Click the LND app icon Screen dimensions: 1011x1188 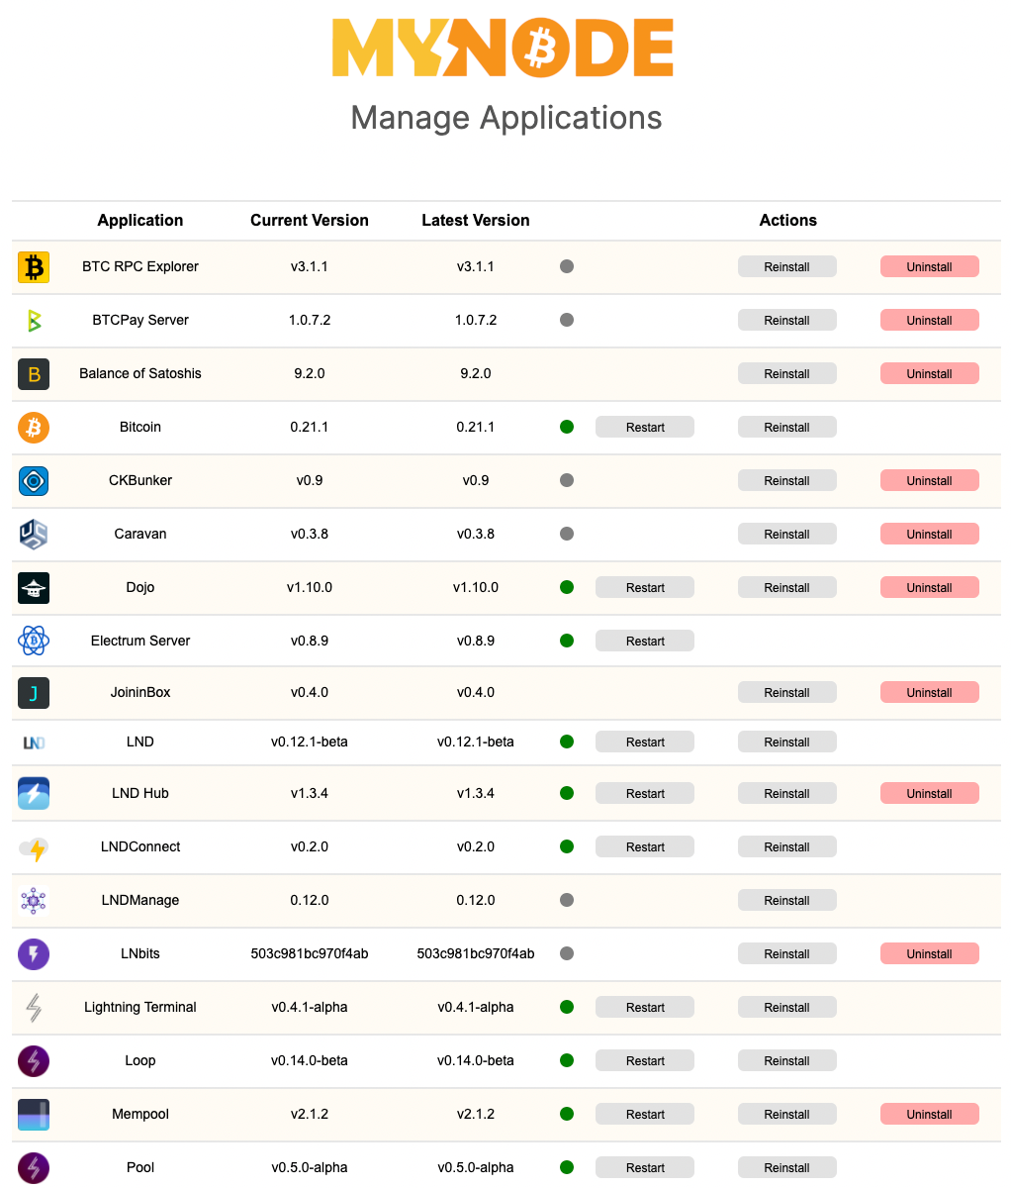click(x=34, y=742)
